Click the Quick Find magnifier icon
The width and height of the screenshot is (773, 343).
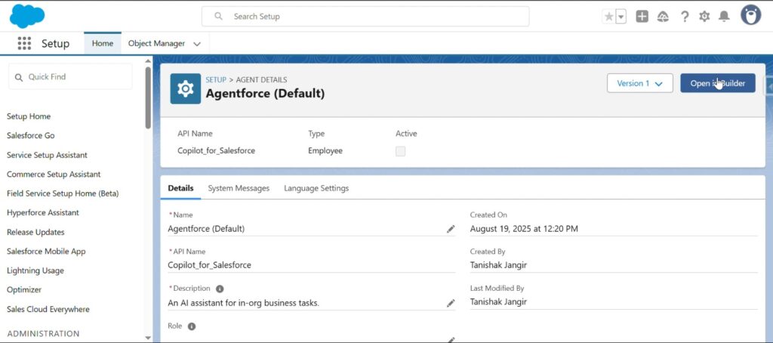[x=19, y=78]
